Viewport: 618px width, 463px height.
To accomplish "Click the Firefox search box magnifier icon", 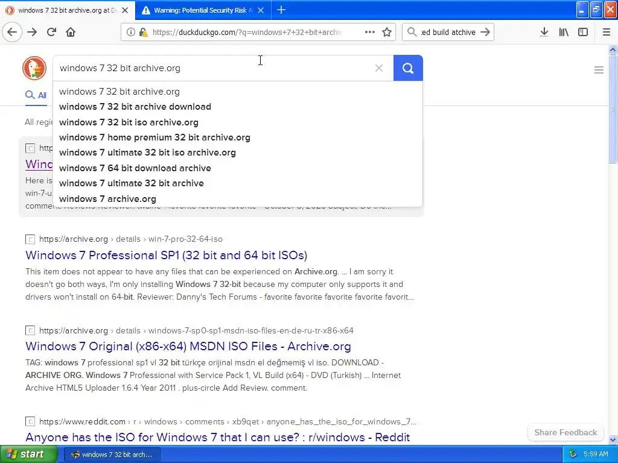I will click(x=412, y=32).
